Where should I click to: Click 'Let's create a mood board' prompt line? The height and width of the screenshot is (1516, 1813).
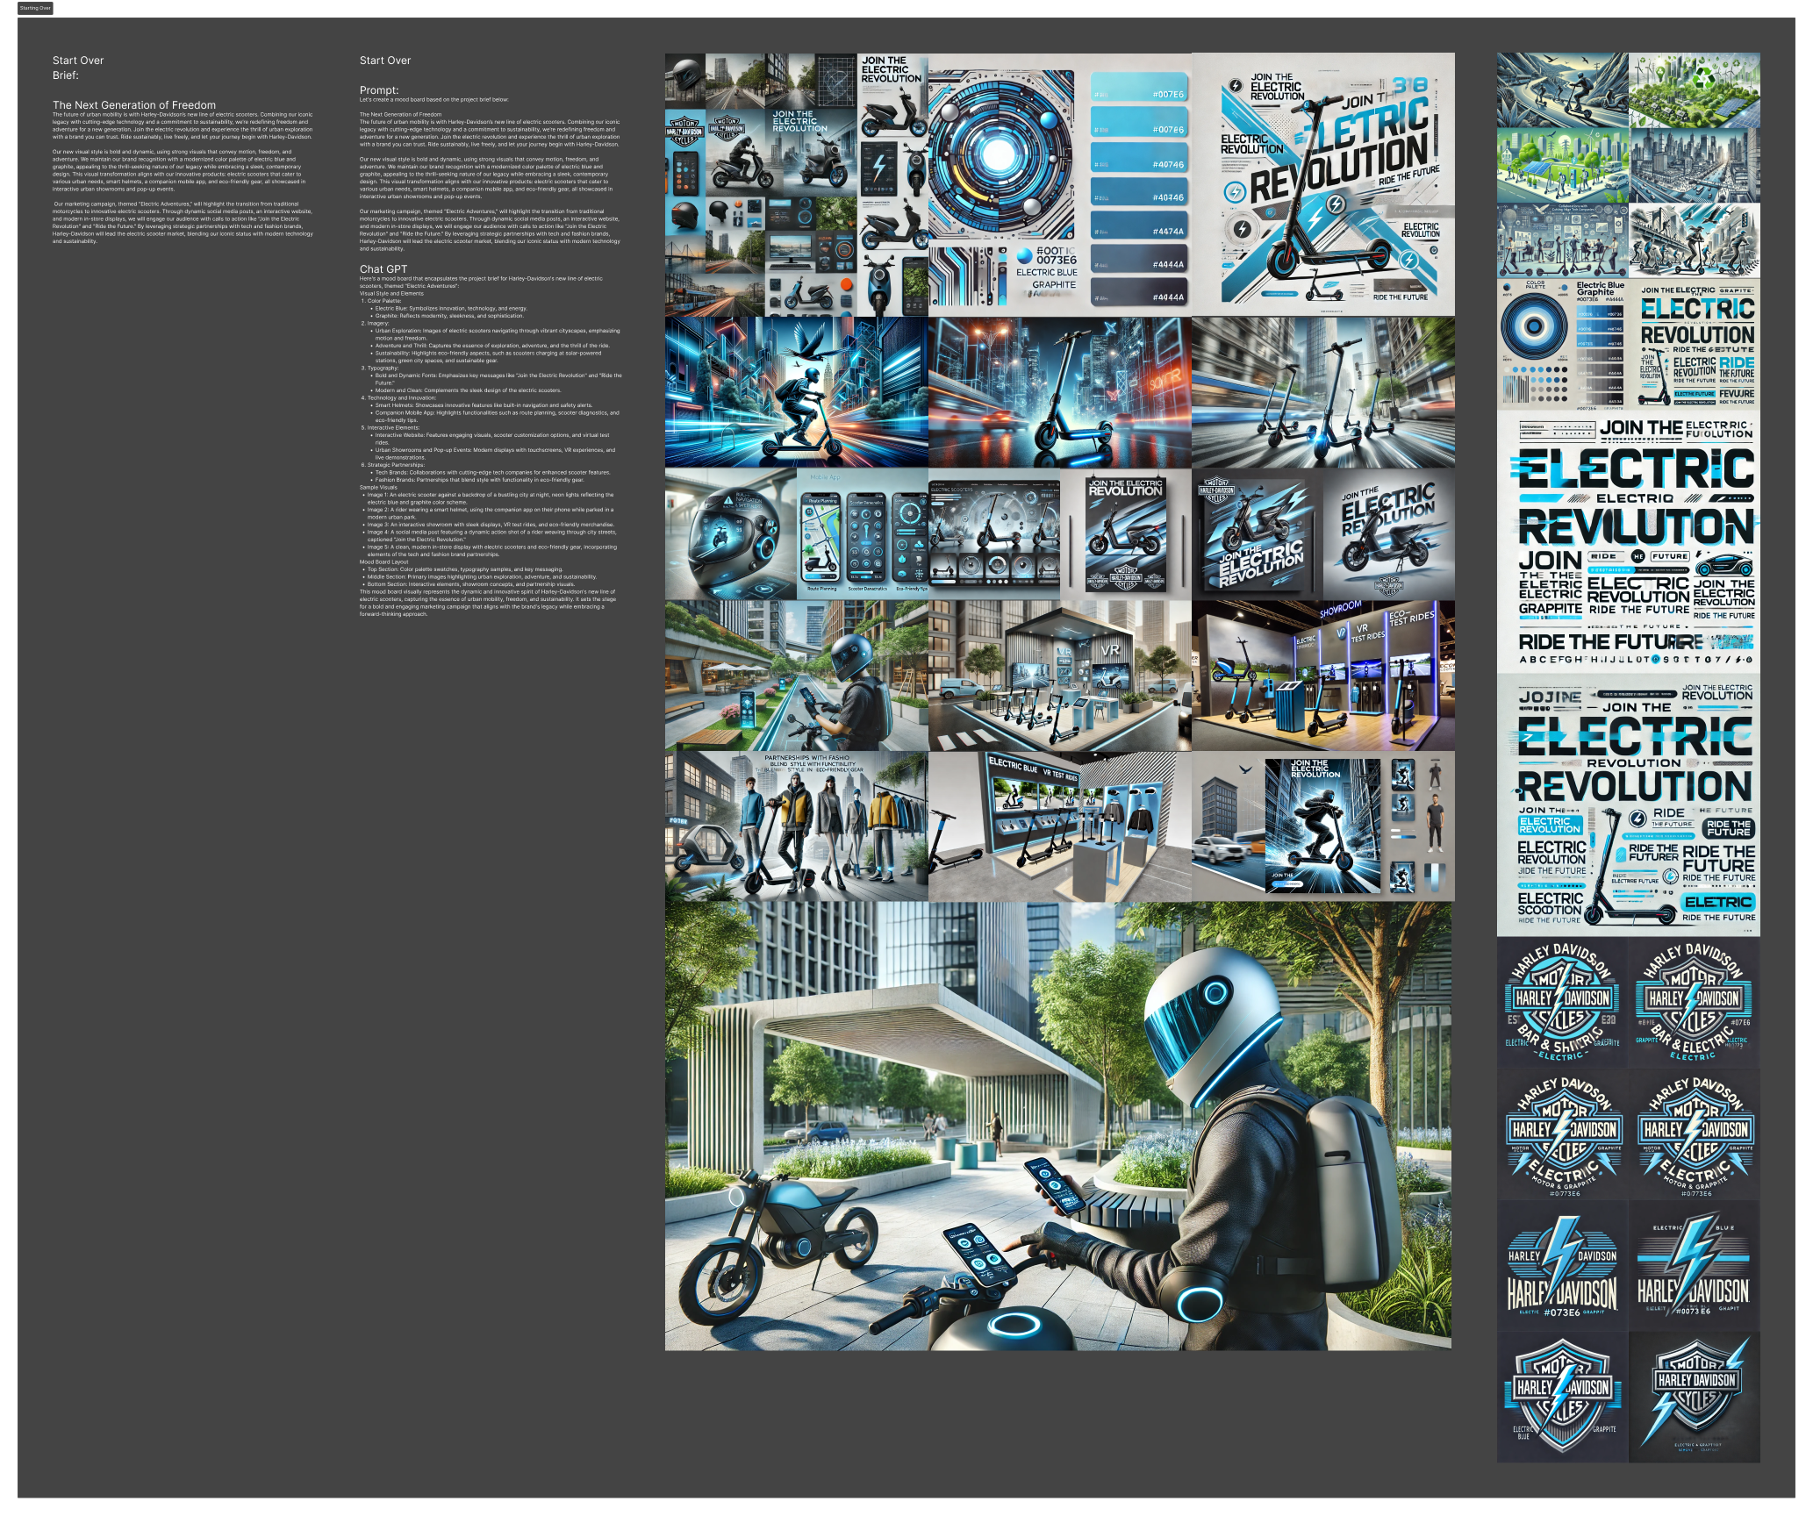pyautogui.click(x=434, y=100)
